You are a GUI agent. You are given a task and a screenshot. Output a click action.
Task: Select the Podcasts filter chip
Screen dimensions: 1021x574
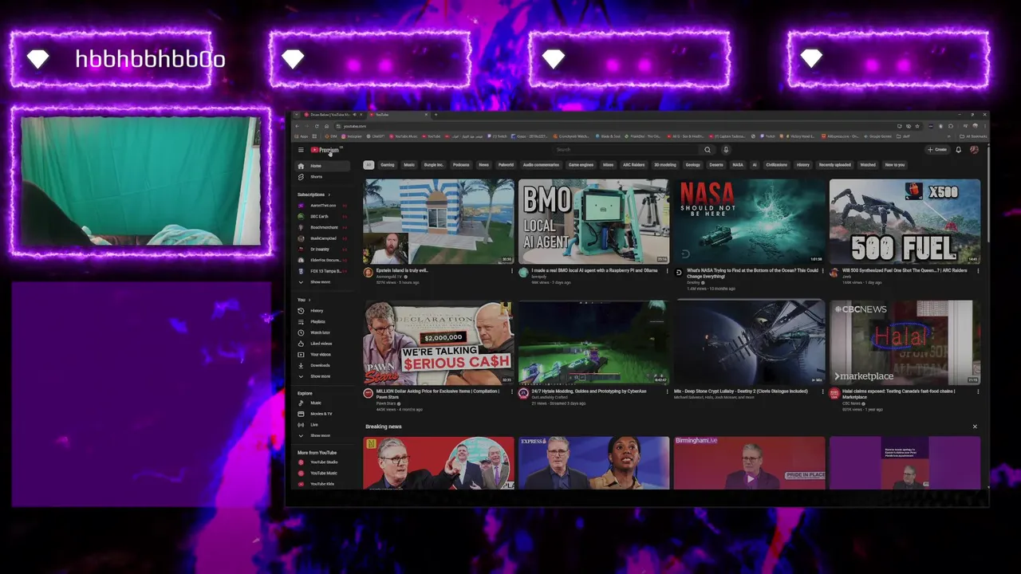point(461,165)
